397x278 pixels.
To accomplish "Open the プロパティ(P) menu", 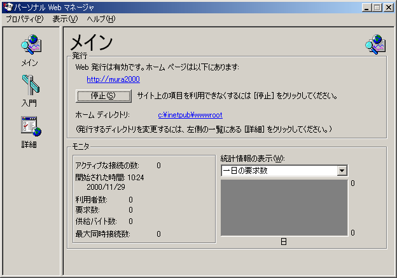I will point(25,19).
